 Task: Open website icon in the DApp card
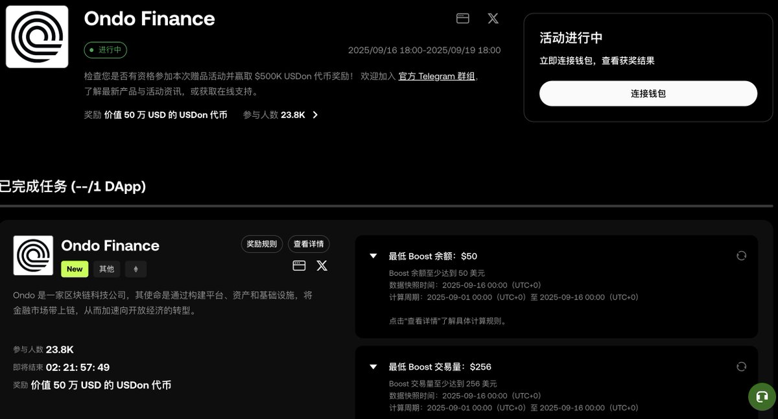pyautogui.click(x=299, y=265)
